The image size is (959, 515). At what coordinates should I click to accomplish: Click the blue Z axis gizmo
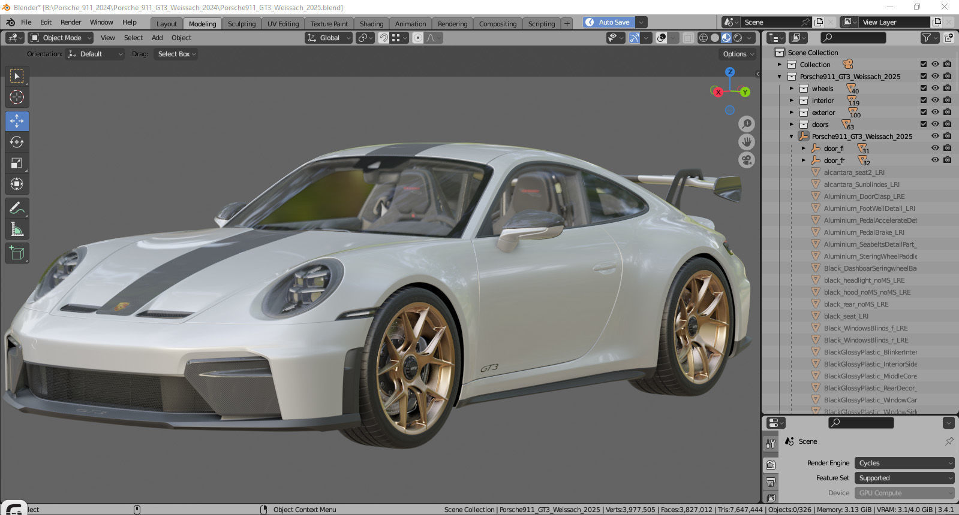pos(730,72)
